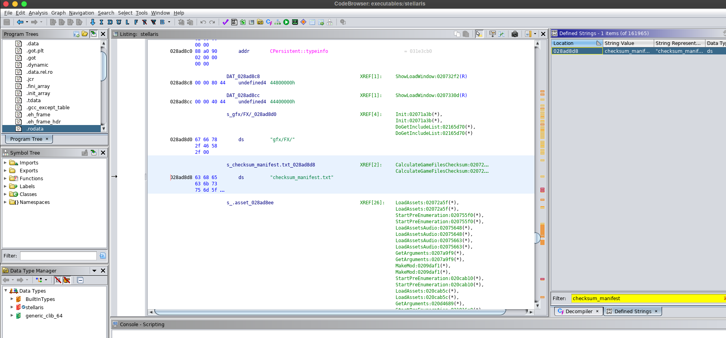Click the green Run Script play icon
Screen dimensions: 726x338
286,22
